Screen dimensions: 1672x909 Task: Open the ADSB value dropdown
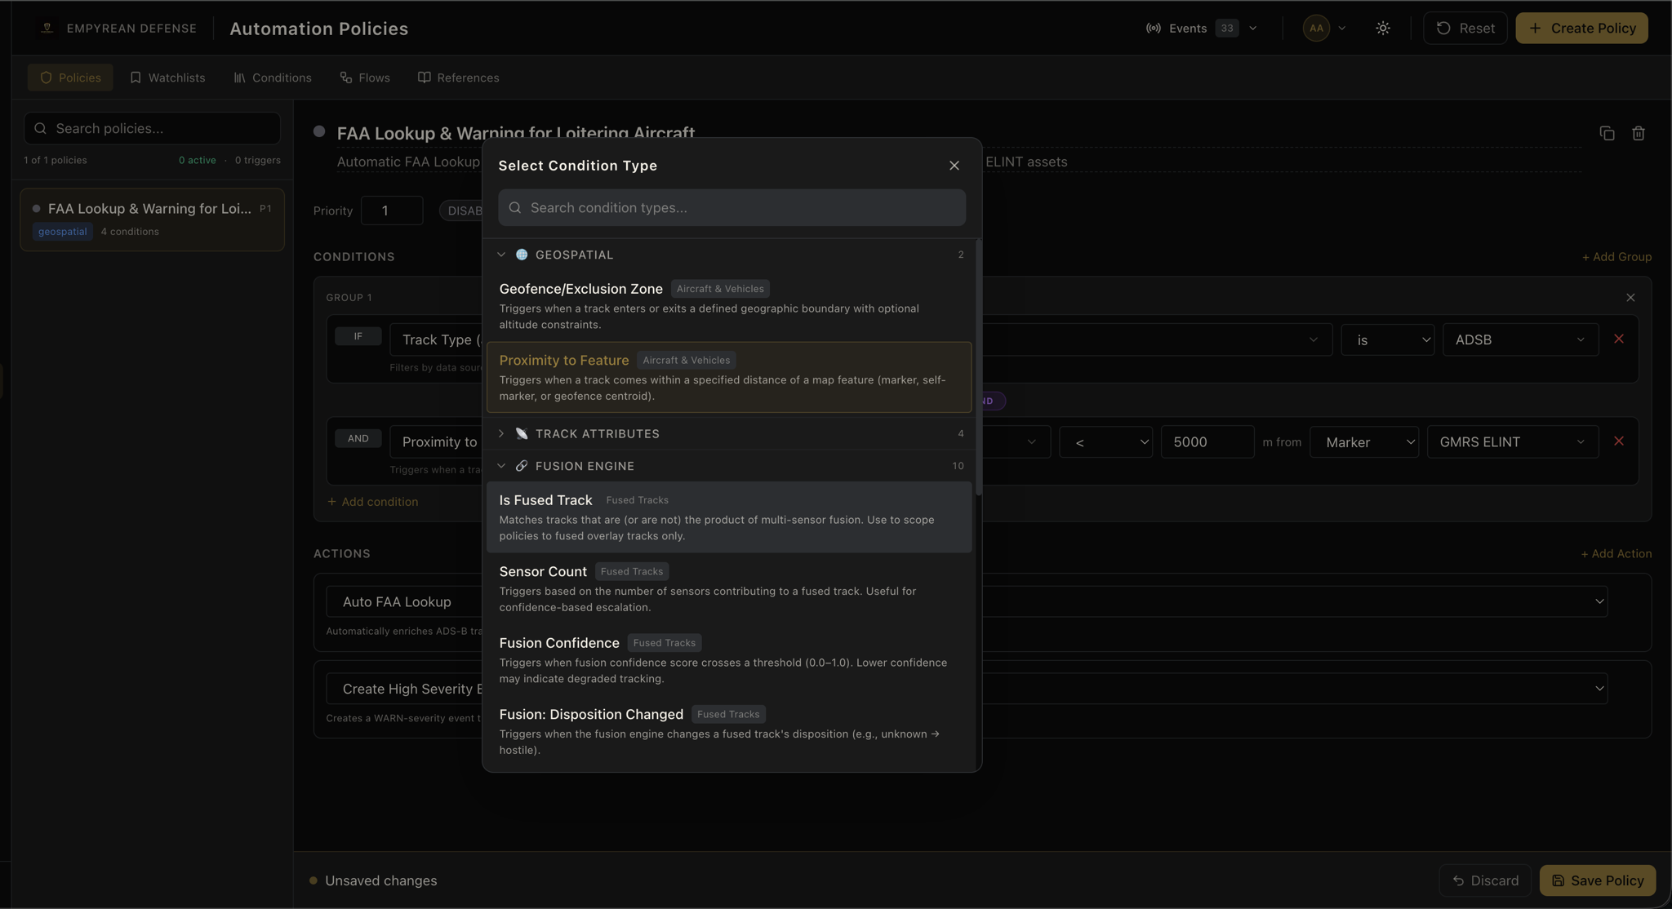click(1520, 339)
